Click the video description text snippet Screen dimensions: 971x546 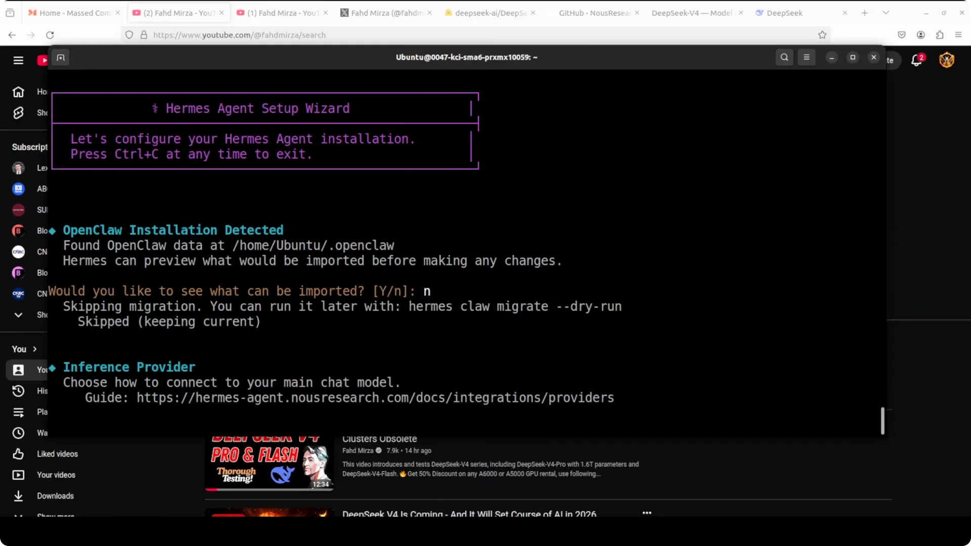(x=491, y=469)
